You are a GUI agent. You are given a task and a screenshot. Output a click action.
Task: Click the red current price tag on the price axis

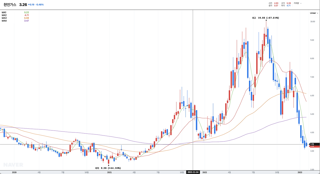[x=314, y=146]
